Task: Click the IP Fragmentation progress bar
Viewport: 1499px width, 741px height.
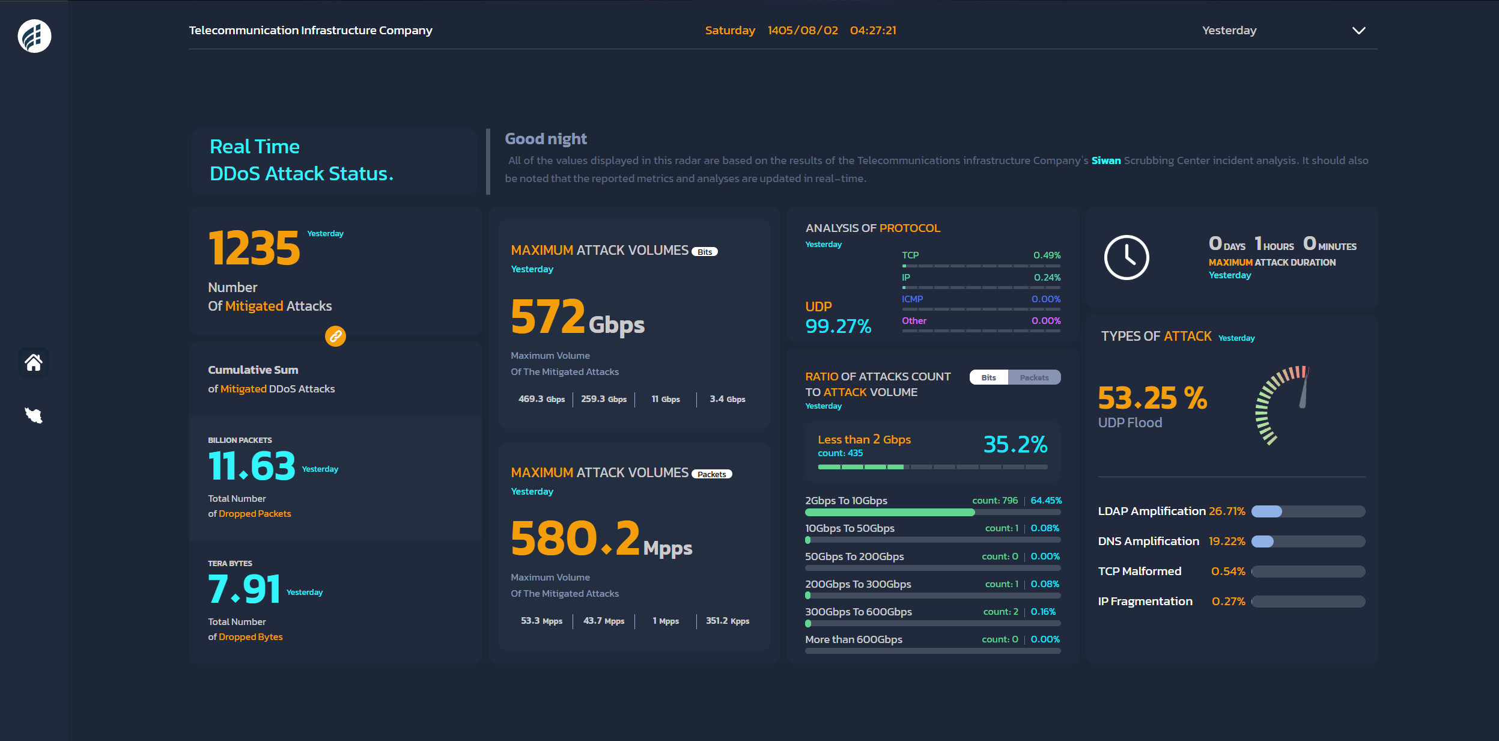Action: click(1308, 602)
